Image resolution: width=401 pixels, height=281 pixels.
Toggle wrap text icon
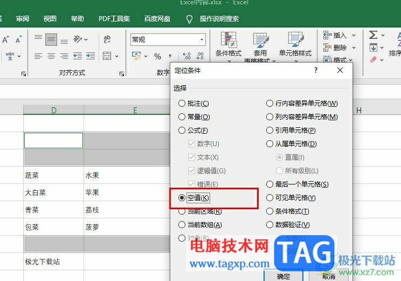coord(107,39)
